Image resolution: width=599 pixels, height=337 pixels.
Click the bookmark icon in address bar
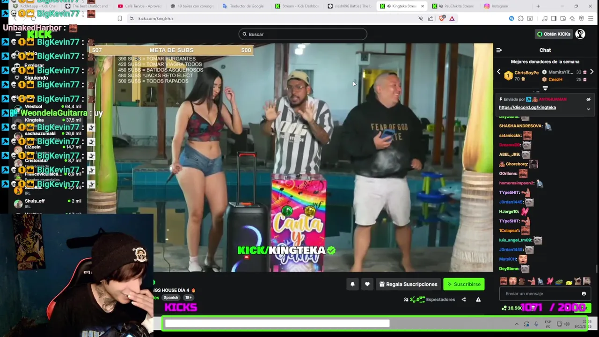tap(120, 18)
